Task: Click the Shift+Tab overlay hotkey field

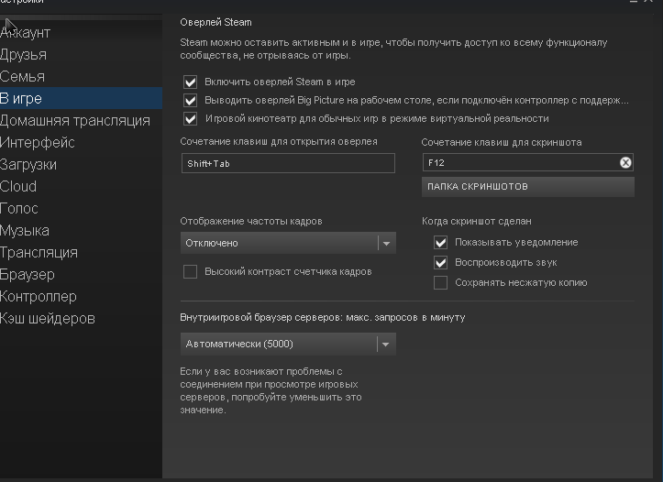Action: (288, 163)
